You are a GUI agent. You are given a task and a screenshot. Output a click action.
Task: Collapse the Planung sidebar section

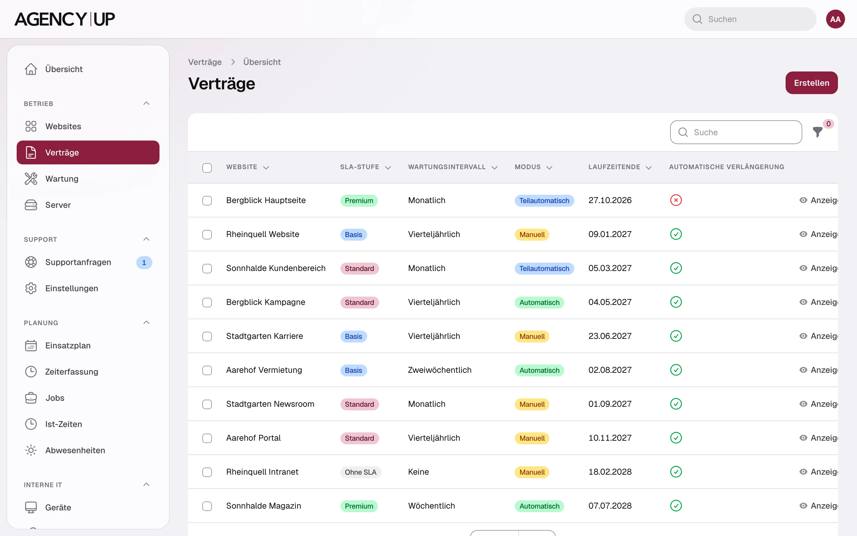pos(146,322)
